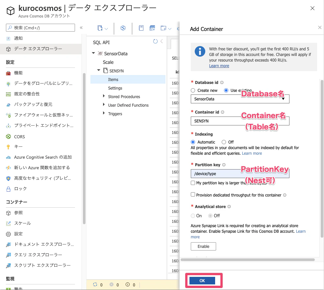324x290 pixels.
Task: Select Automatic indexing radio
Action: point(193,142)
